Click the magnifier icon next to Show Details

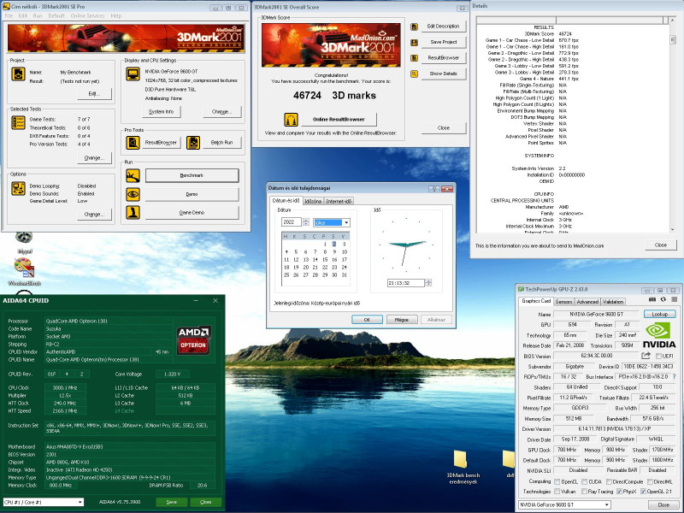[414, 74]
